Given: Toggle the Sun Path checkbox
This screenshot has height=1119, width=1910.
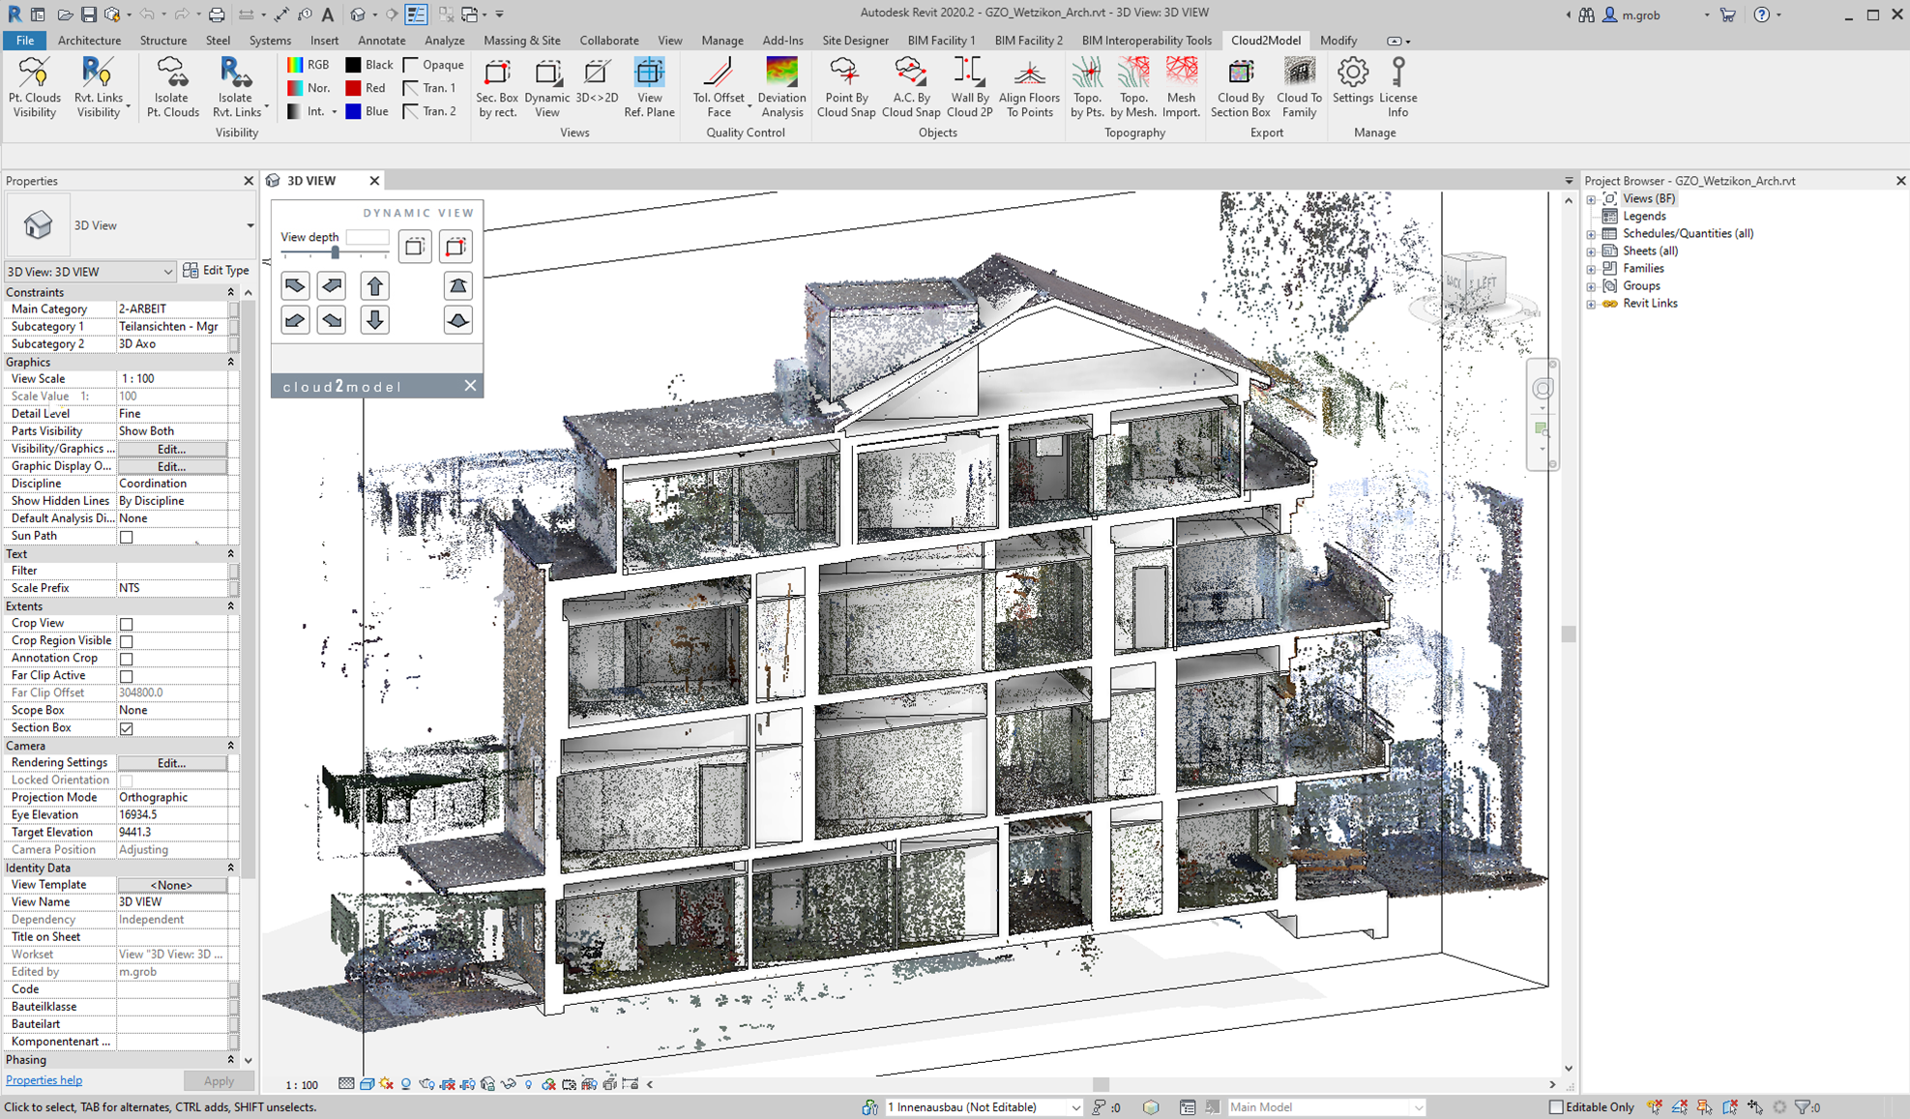Looking at the screenshot, I should pos(127,537).
